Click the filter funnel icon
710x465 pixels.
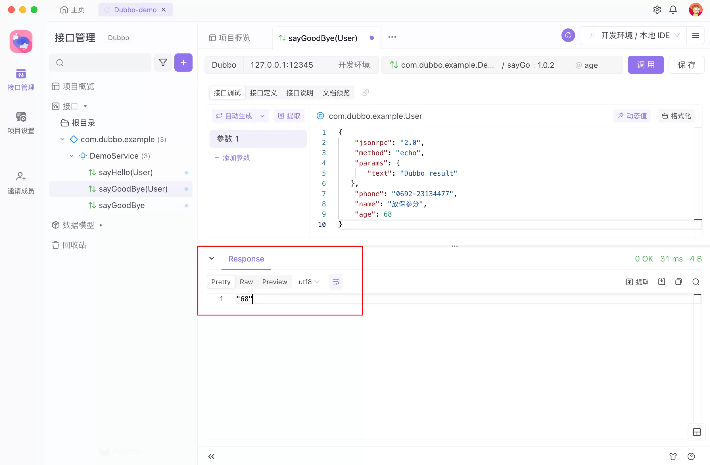click(163, 63)
